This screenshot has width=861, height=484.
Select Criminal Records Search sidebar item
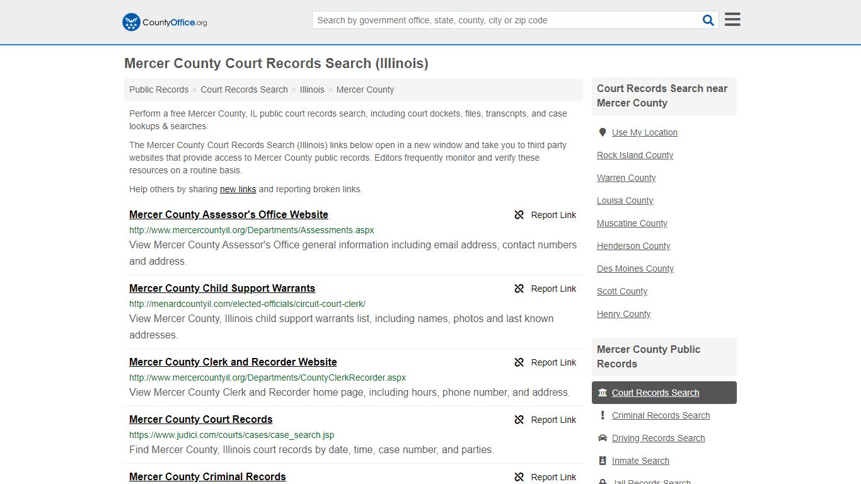tap(661, 415)
